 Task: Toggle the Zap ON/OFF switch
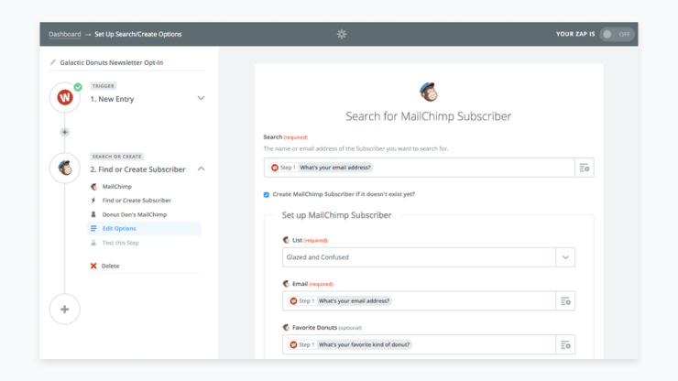[617, 34]
